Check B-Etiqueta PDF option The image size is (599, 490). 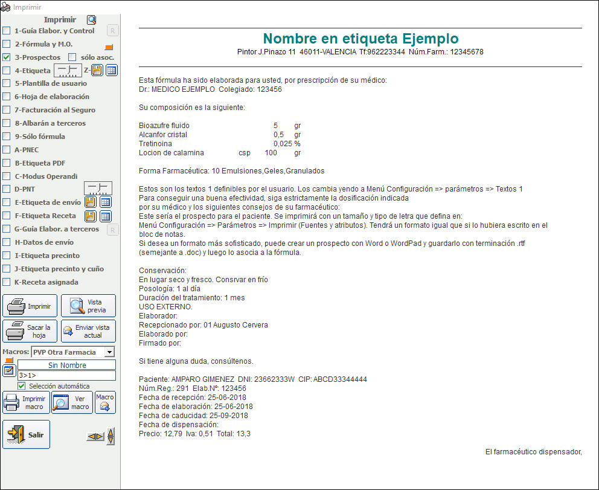[7, 163]
